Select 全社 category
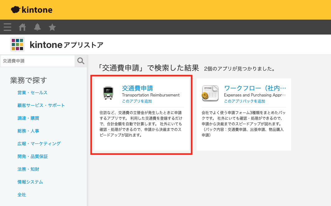This screenshot has width=331, height=206. [x=22, y=194]
